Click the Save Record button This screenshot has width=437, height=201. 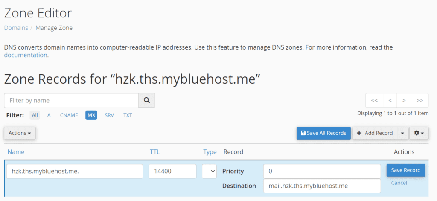(x=406, y=170)
